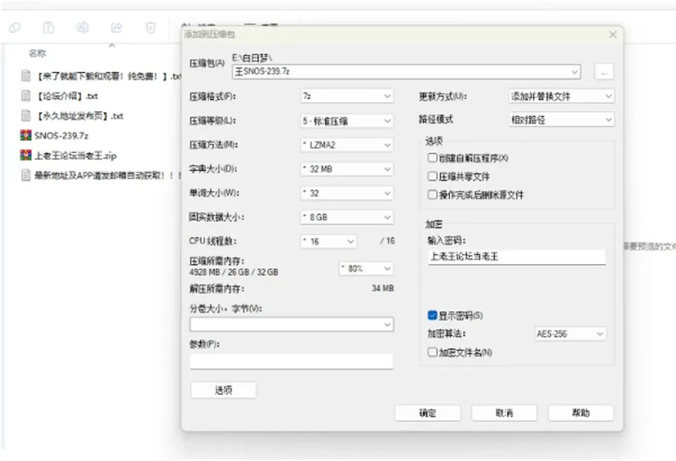Screen dimensions: 676x461
Task: Tick 操作完成后删除源文件 checkbox
Action: [432, 194]
